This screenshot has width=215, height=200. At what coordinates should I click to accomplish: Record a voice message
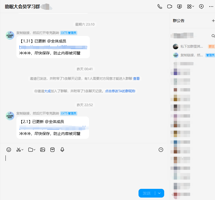pos(62,150)
